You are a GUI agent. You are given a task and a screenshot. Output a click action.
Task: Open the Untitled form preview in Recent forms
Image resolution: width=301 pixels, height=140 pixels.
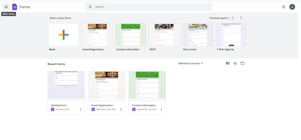pyautogui.click(x=66, y=86)
